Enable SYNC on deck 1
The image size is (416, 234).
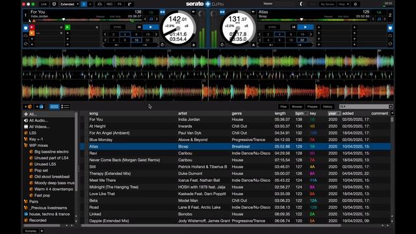118,27
